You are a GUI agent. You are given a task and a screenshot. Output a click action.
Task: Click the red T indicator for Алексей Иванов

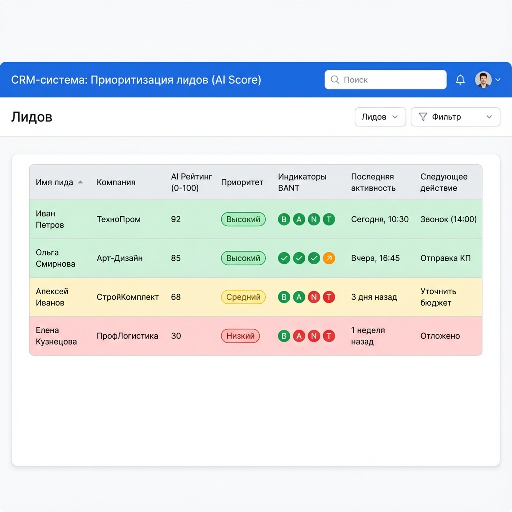[329, 297]
